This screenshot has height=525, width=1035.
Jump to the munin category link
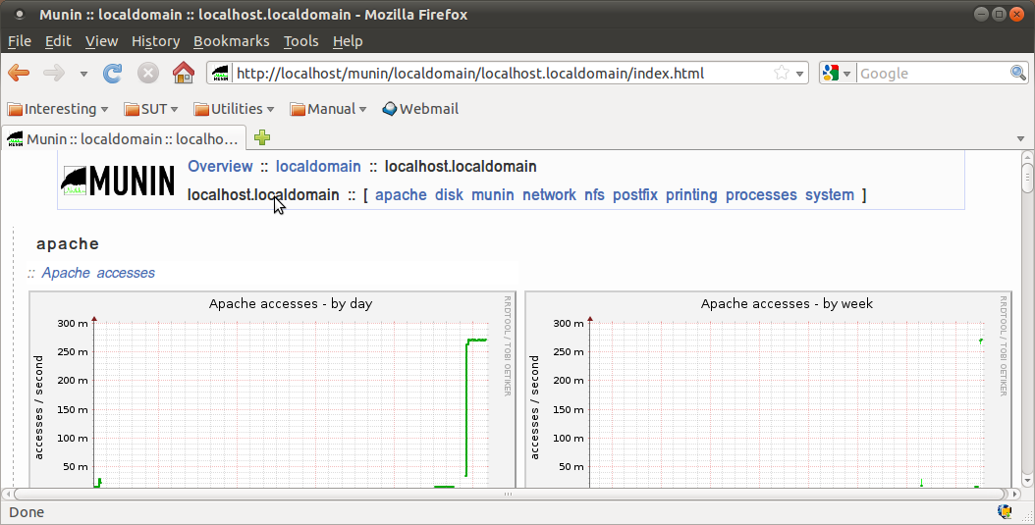click(x=492, y=194)
